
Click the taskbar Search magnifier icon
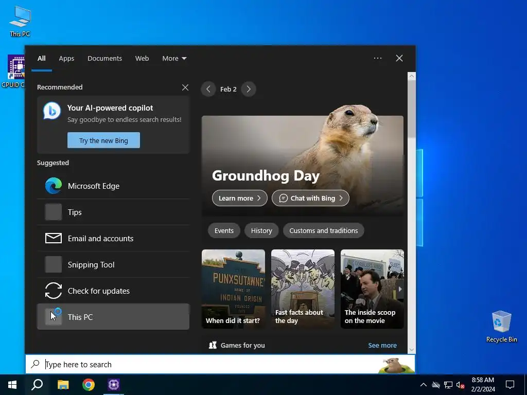point(37,385)
